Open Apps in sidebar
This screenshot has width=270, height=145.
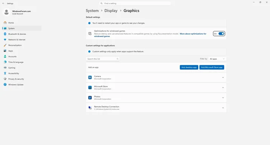coord(22,51)
